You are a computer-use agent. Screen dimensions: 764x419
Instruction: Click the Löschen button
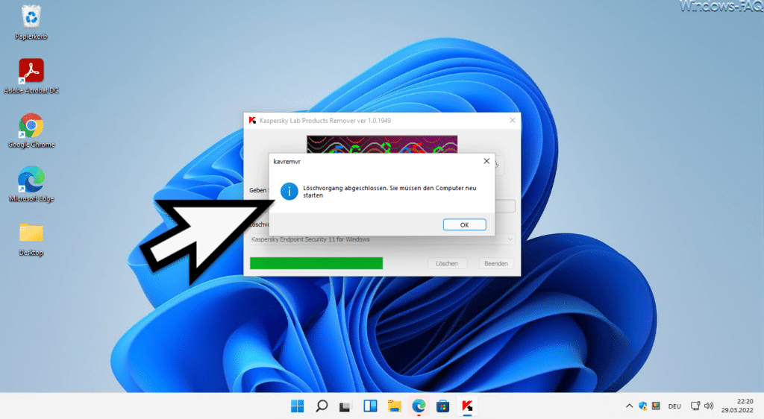447,263
